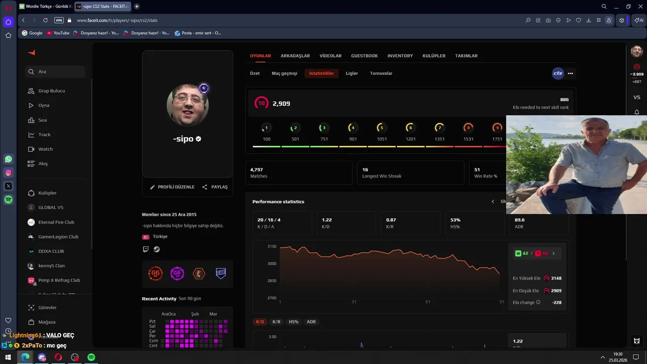Open Kulüpler in the sidebar

tap(48, 193)
